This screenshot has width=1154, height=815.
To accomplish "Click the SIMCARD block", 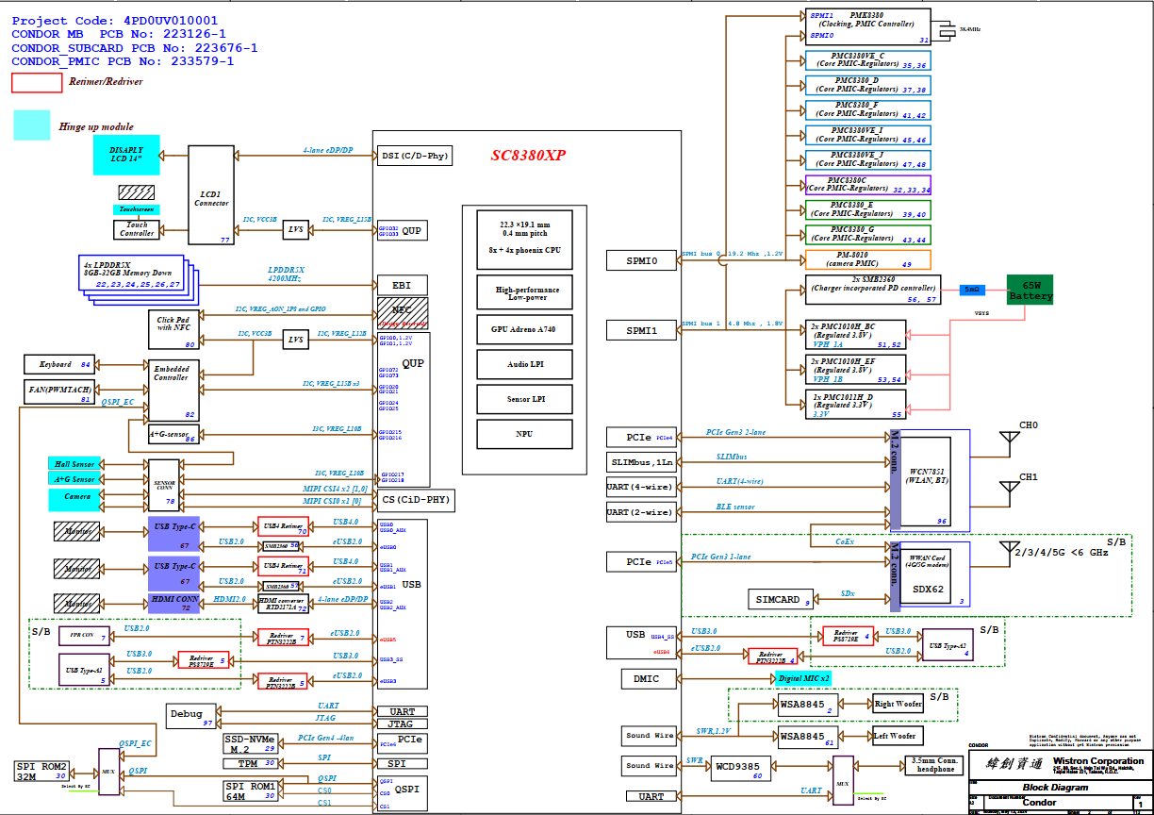I will click(779, 599).
